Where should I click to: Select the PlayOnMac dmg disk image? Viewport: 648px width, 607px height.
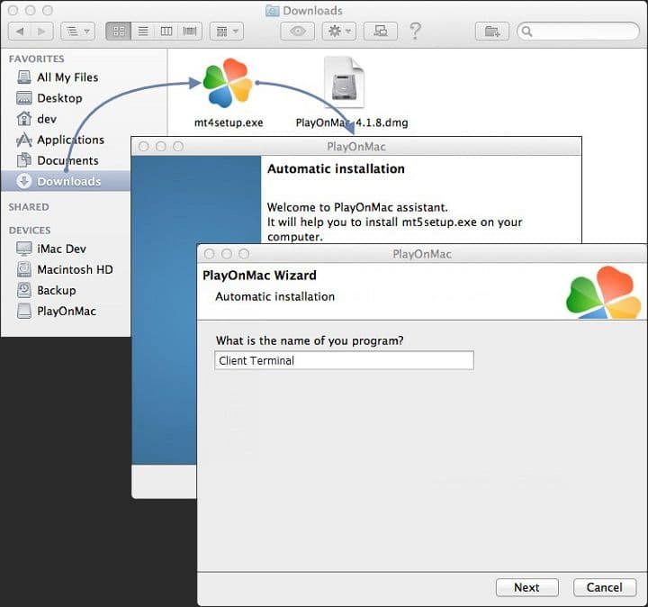[x=343, y=84]
